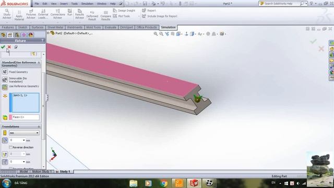Click Apply Material

(x=19, y=15)
